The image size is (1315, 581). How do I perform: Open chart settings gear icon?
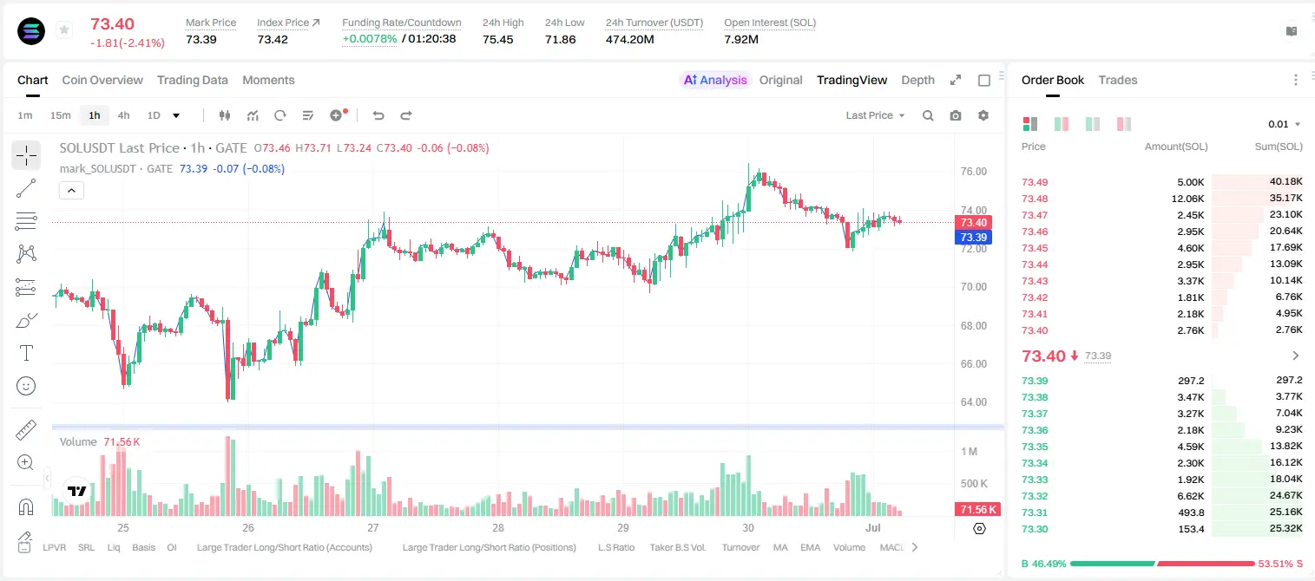tap(983, 115)
